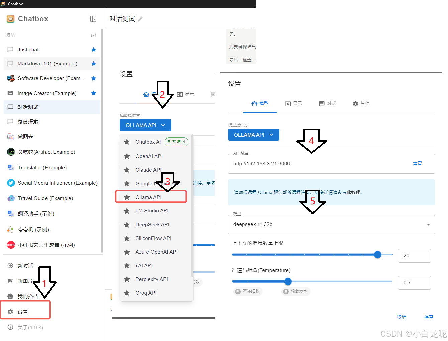Toggle the favorite star on Just chat

coord(94,49)
